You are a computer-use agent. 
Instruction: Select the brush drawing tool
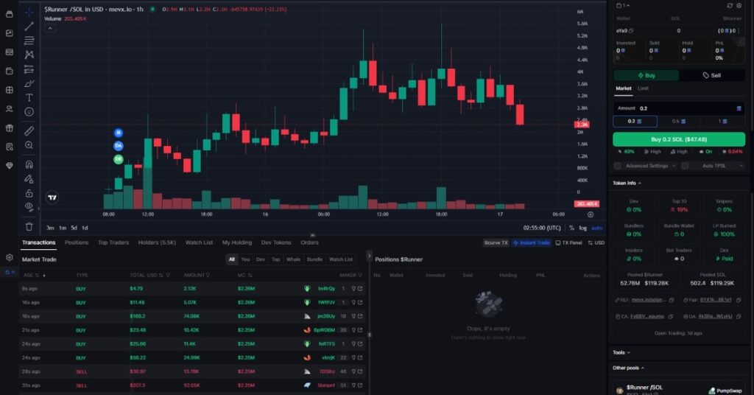pos(29,84)
